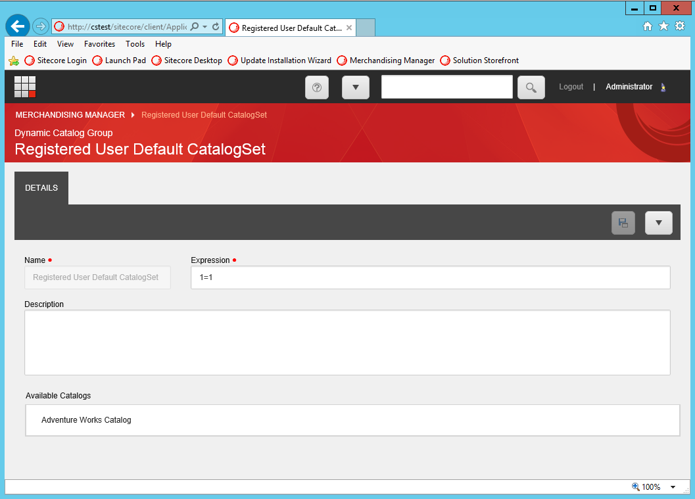This screenshot has width=695, height=499.
Task: Navigate to MERCHANDISING MANAGER breadcrumb
Action: [x=70, y=115]
